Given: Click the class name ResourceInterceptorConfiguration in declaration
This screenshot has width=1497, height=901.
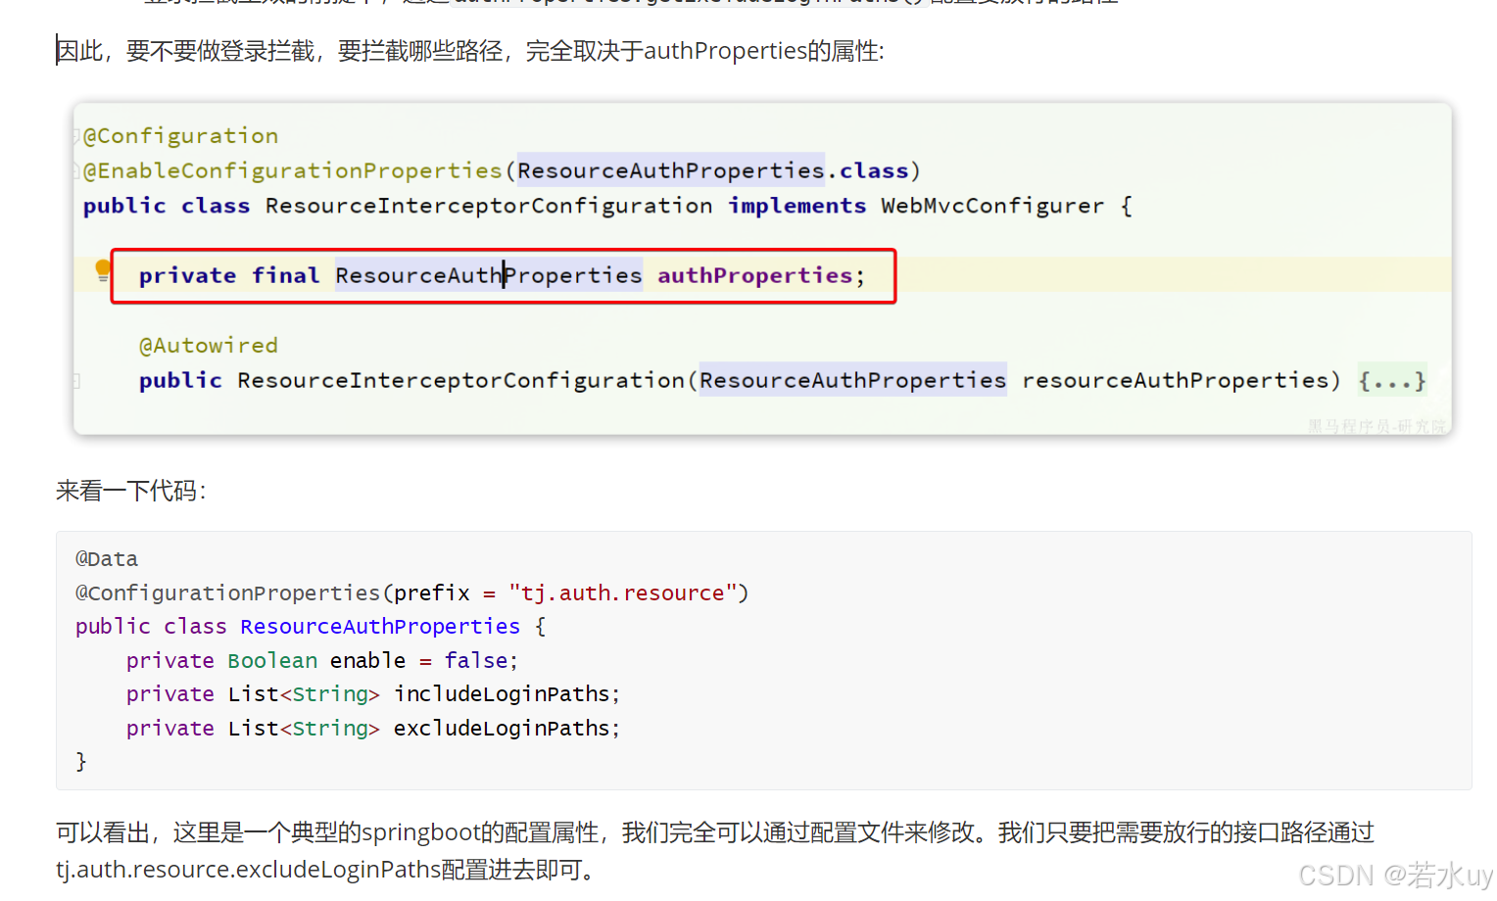Looking at the screenshot, I should [489, 206].
